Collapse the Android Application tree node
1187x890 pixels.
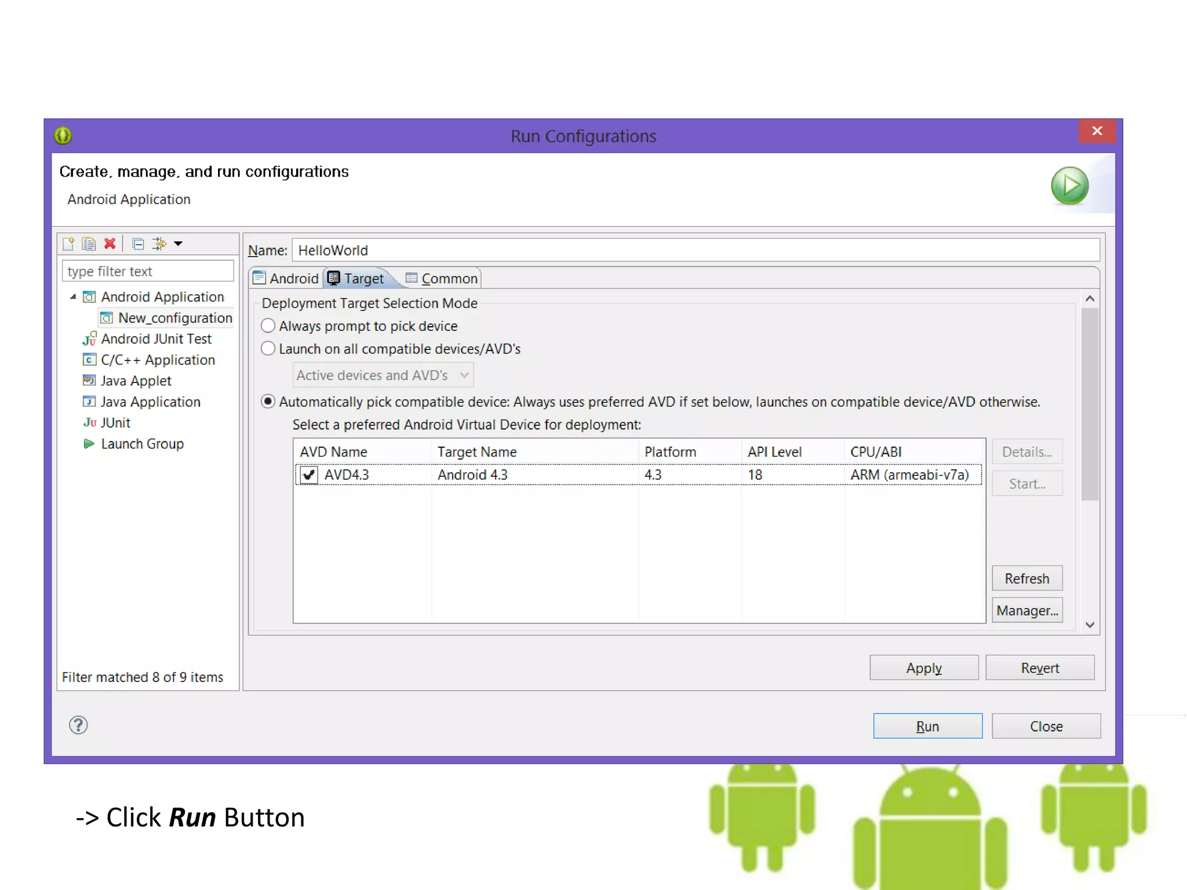73,297
